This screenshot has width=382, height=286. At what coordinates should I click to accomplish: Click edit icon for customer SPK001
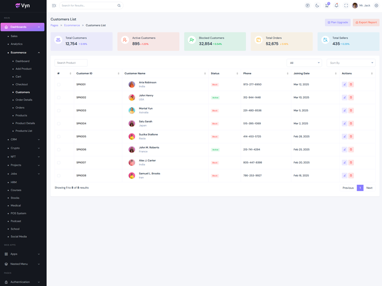(344, 84)
